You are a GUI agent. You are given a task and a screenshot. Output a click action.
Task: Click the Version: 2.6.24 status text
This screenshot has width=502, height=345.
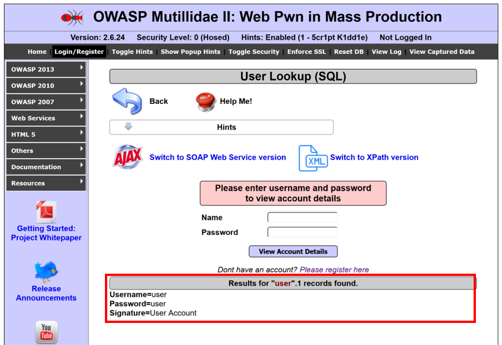[x=97, y=38]
